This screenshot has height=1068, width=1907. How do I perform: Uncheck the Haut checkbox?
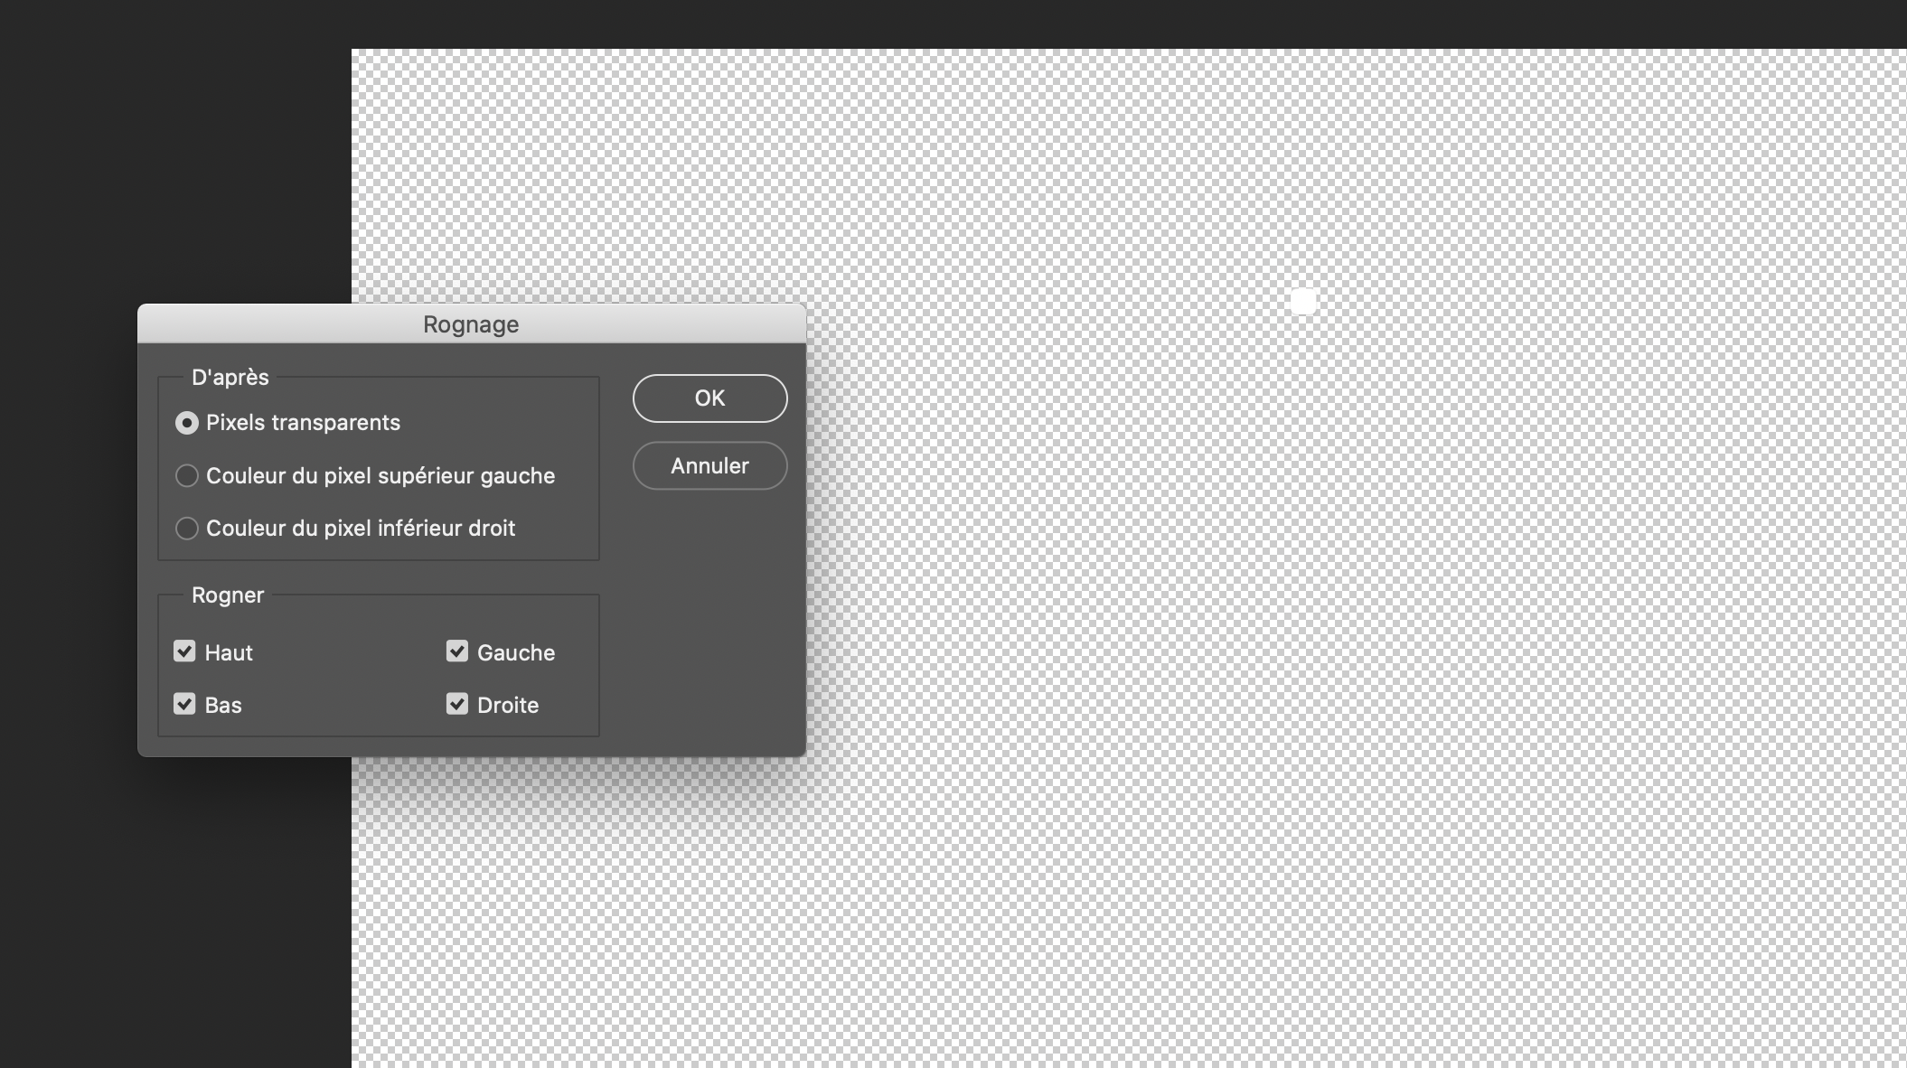185,651
